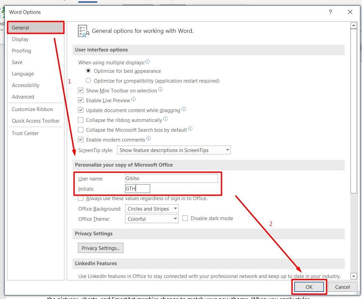
Task: Click the User name text field
Action: [171, 178]
